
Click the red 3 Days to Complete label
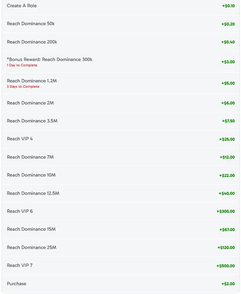(23, 87)
